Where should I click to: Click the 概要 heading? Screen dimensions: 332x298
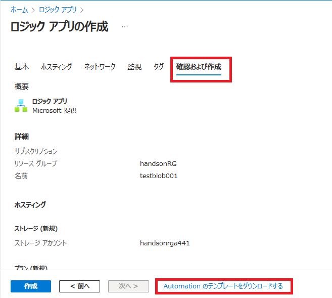pos(22,87)
